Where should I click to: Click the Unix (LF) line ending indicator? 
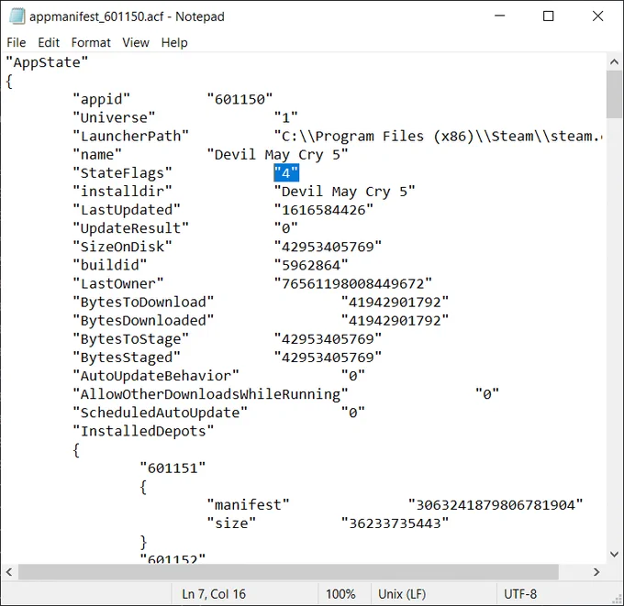click(402, 594)
